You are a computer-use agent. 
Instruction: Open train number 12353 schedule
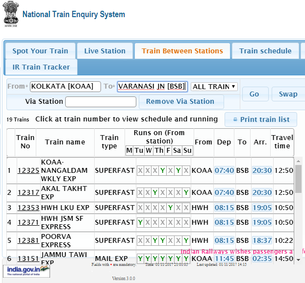pos(28,208)
